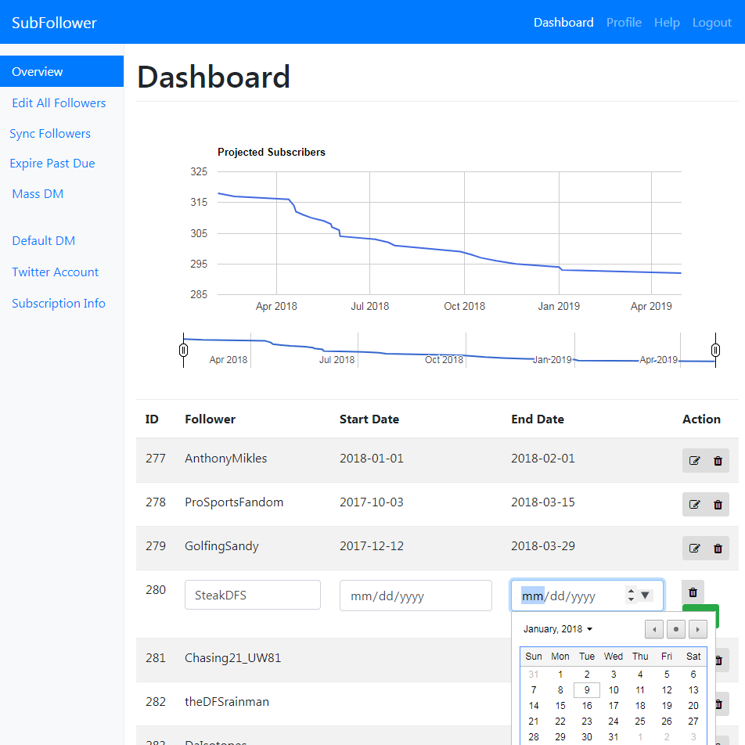745x745 pixels.
Task: Toggle End Date calendar dropdown arrow
Action: click(645, 596)
